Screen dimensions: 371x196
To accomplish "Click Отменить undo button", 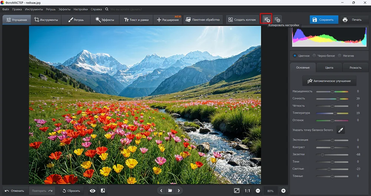I will click(x=15, y=191).
